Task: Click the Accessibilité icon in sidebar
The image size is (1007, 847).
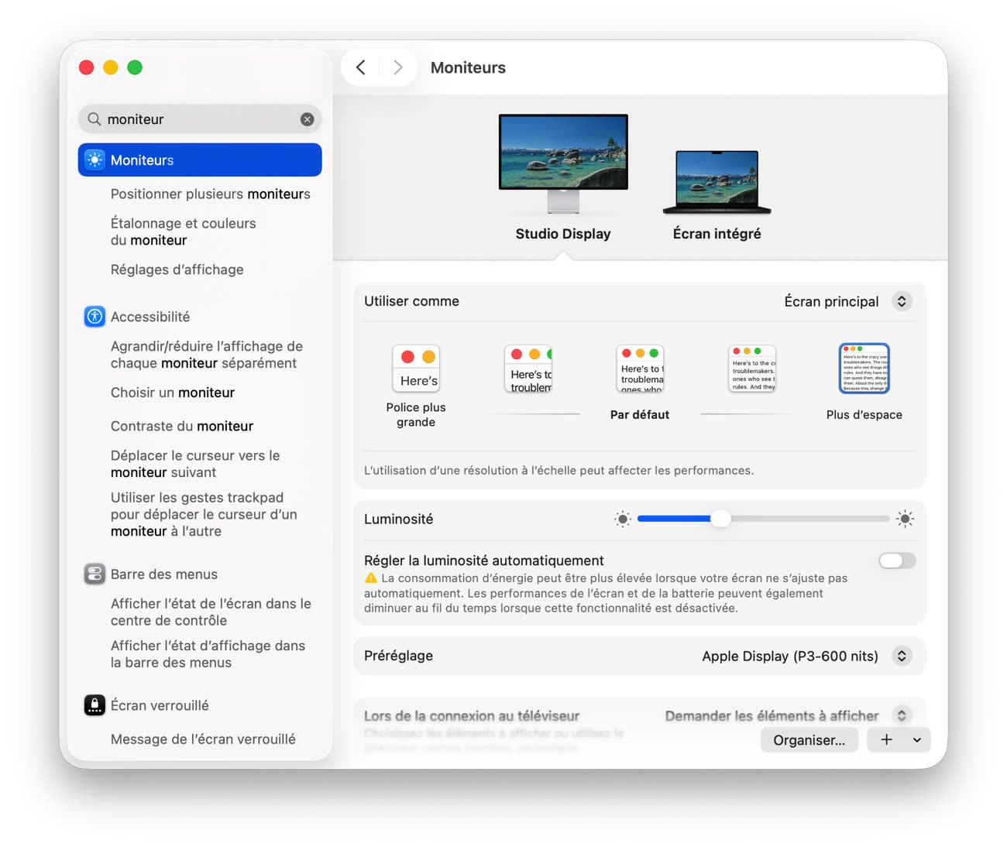Action: coord(95,317)
